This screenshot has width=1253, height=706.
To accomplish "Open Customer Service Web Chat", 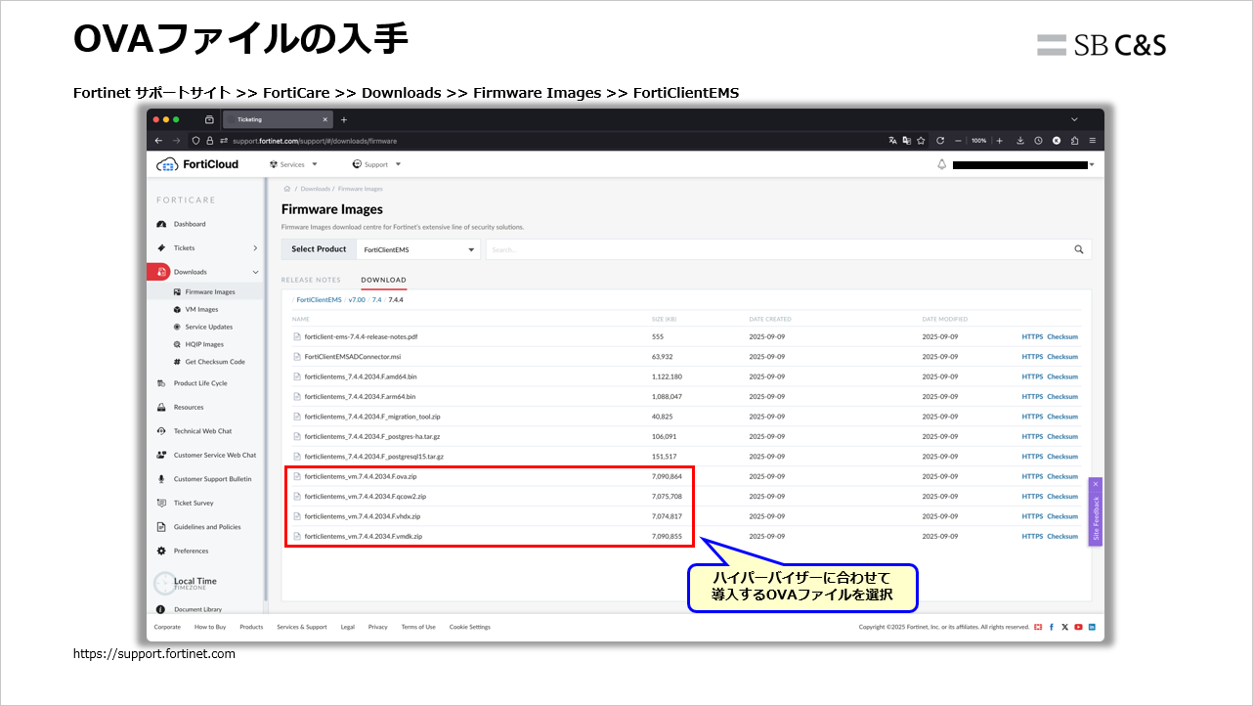I will 215,455.
